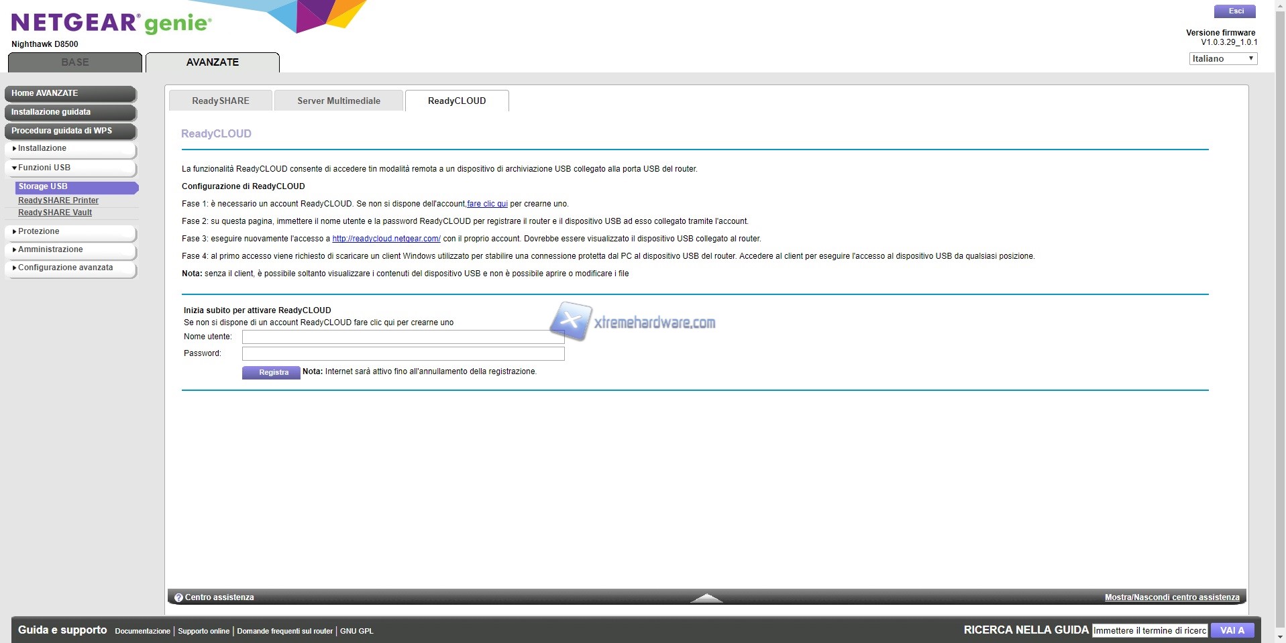
Task: Open the Server Multimediale tab
Action: [x=338, y=101]
